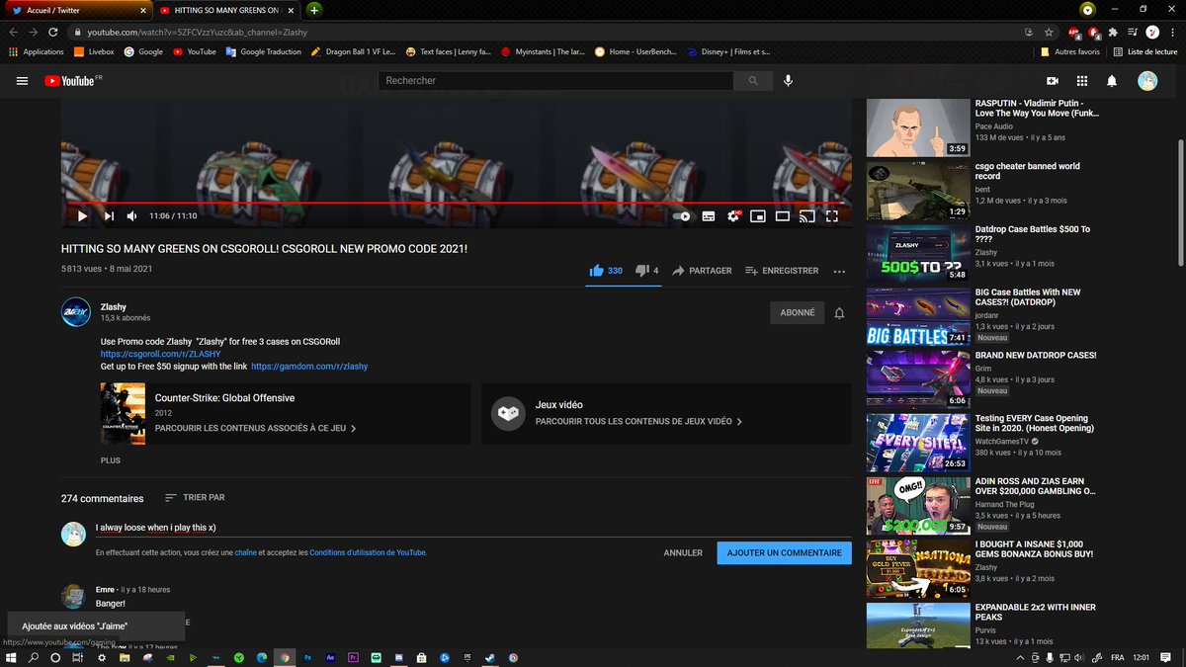Select the HITTING SO MANY GREENS tab
This screenshot has height=667, width=1186.
(x=226, y=10)
